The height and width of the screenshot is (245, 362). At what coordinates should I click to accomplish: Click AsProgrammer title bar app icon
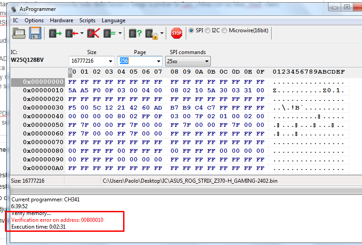pos(14,9)
